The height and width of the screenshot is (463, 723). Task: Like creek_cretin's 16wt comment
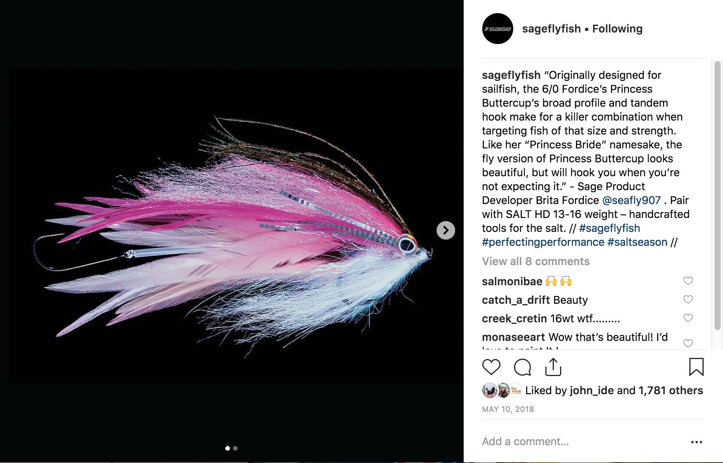(x=688, y=318)
